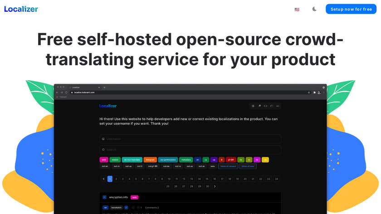Go to page 5 in the pagination

pos(136,179)
